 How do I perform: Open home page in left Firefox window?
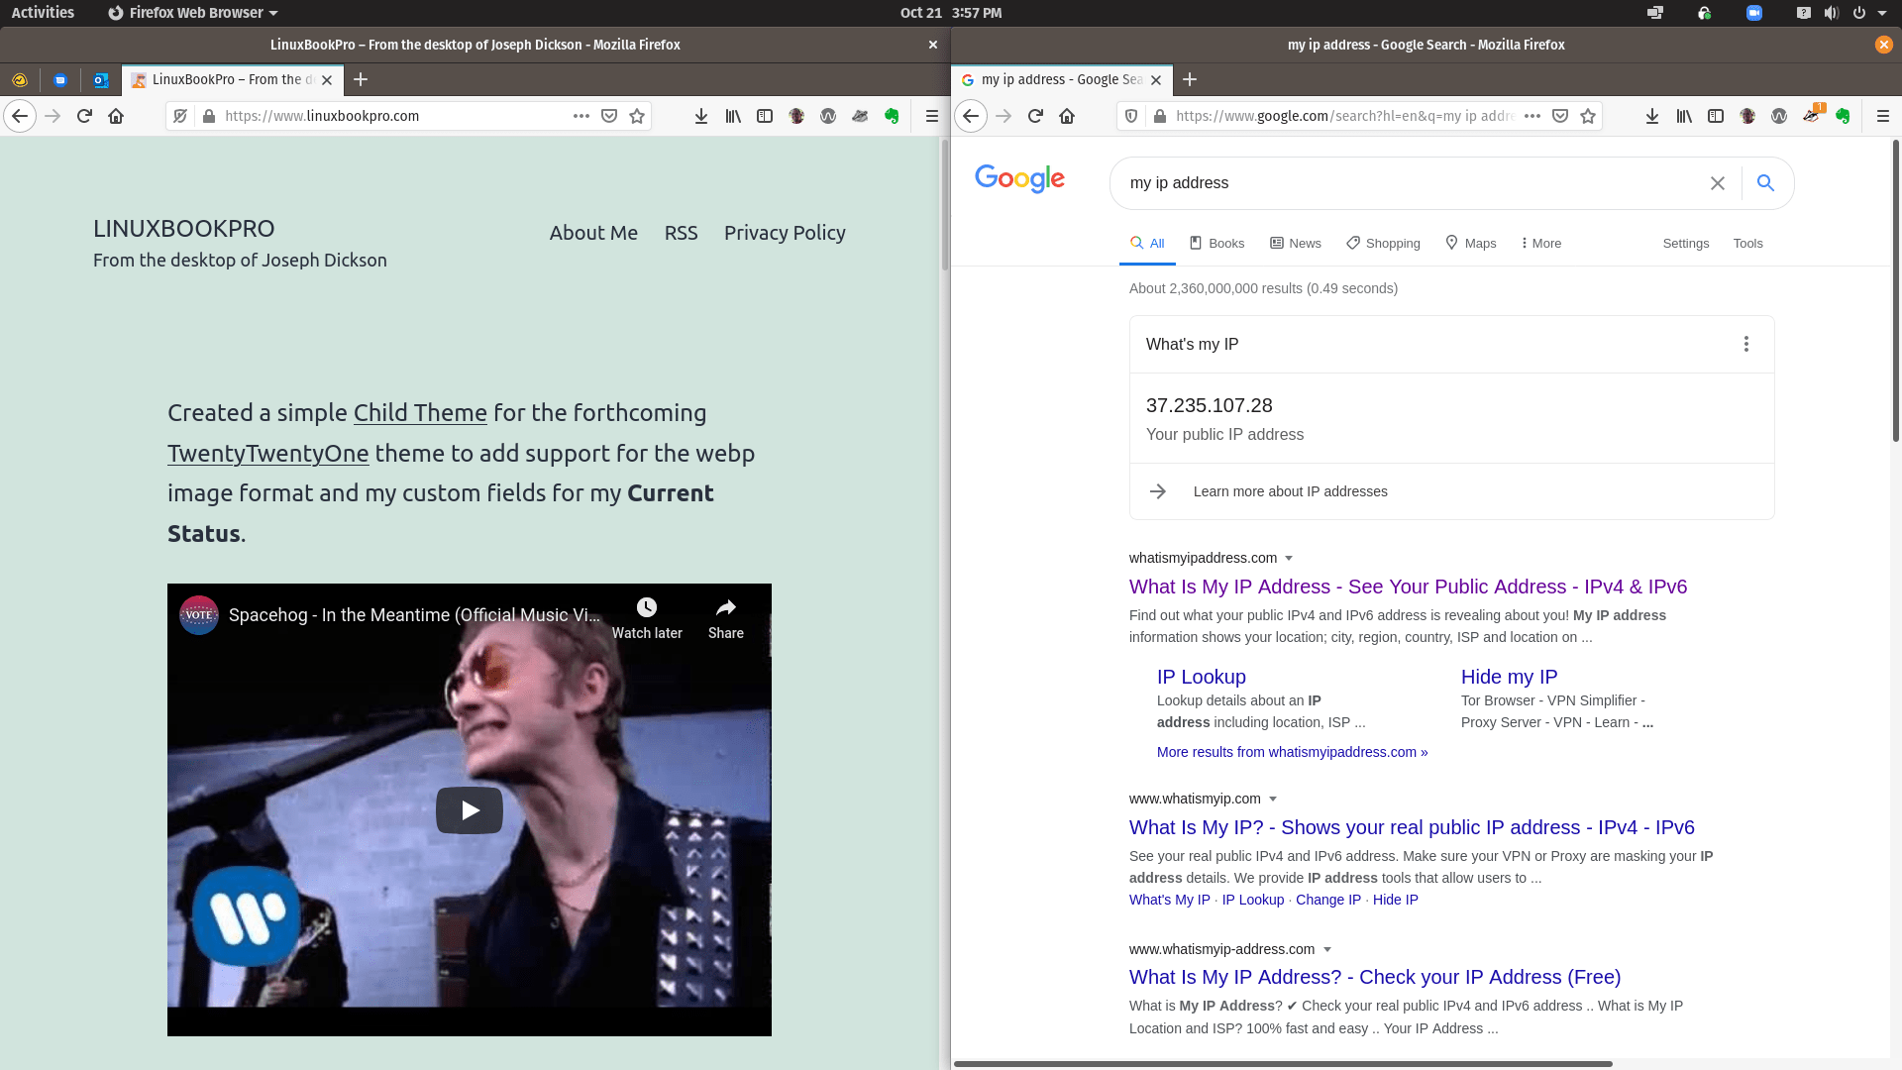tap(116, 116)
